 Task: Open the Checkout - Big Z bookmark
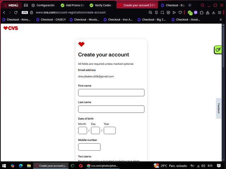tap(151, 20)
